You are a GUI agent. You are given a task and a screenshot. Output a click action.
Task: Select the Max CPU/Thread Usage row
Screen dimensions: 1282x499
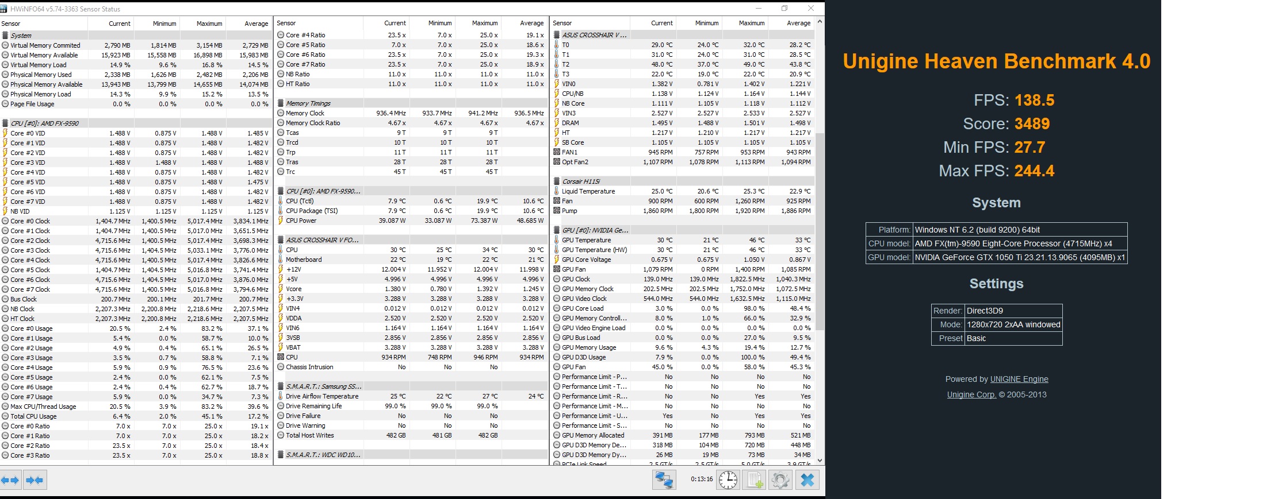pos(135,407)
